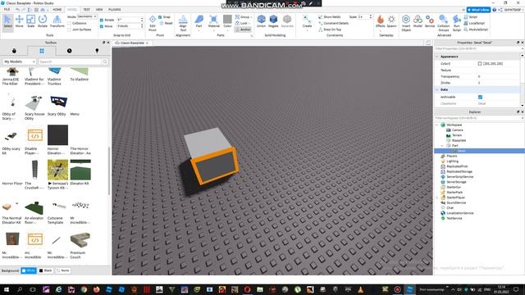Open the Toolbox Marketplace tab icon
The width and height of the screenshot is (525, 295).
point(14,51)
